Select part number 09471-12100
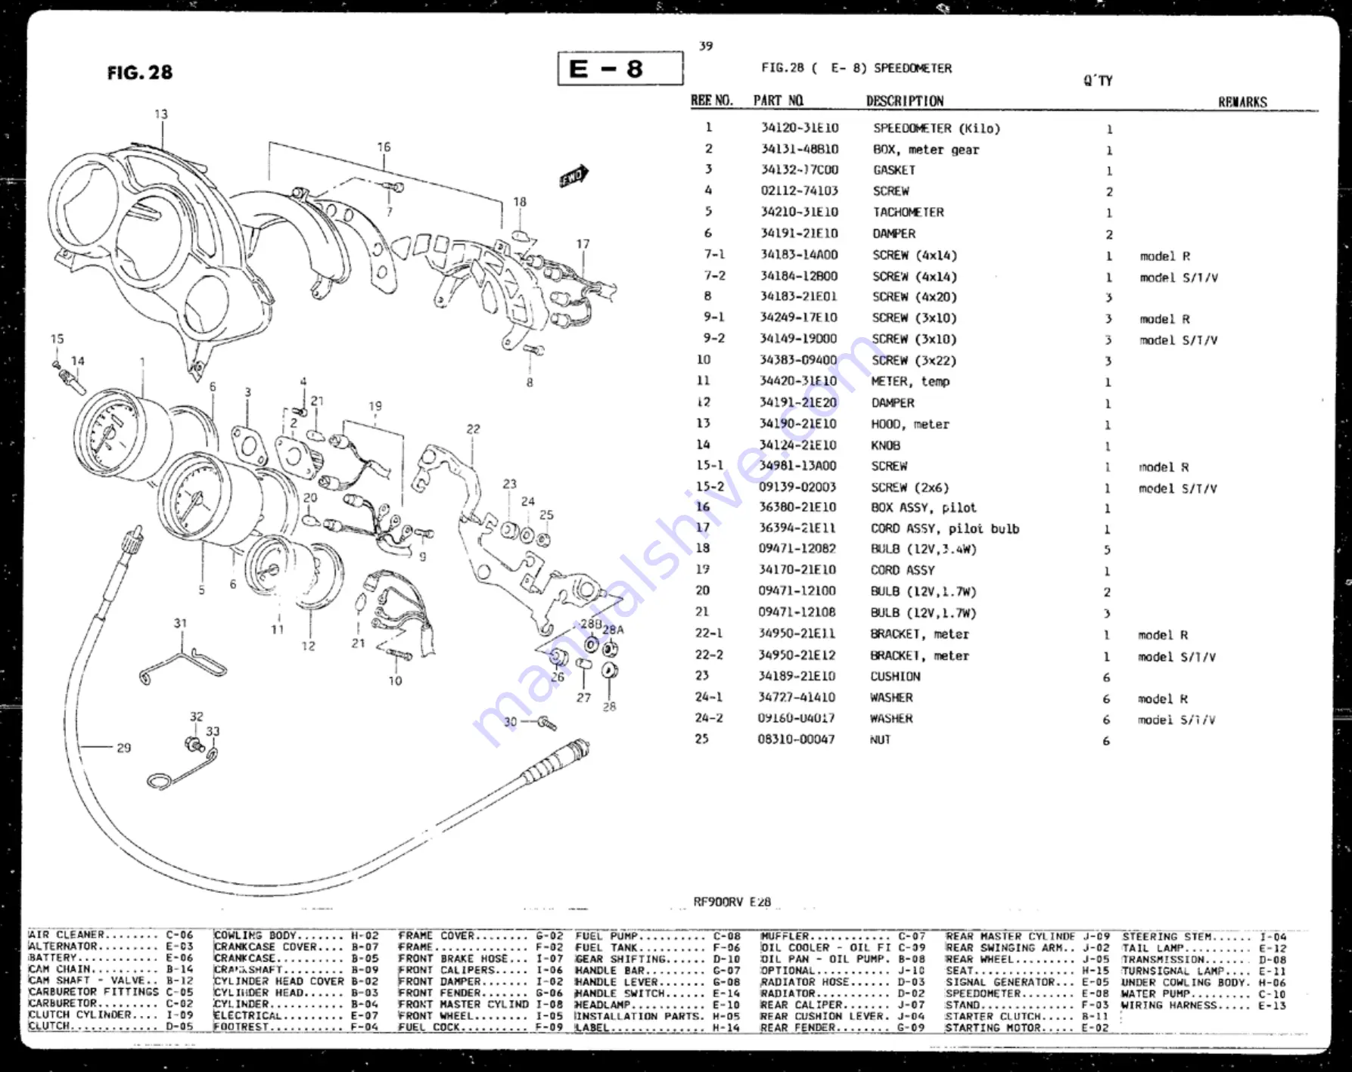The image size is (1352, 1072). (797, 591)
